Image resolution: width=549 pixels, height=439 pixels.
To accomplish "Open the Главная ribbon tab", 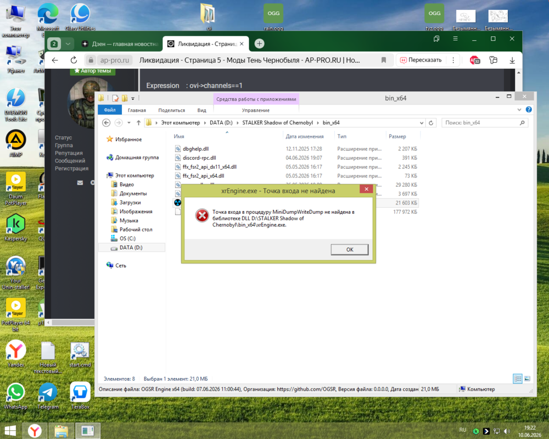I will point(137,110).
